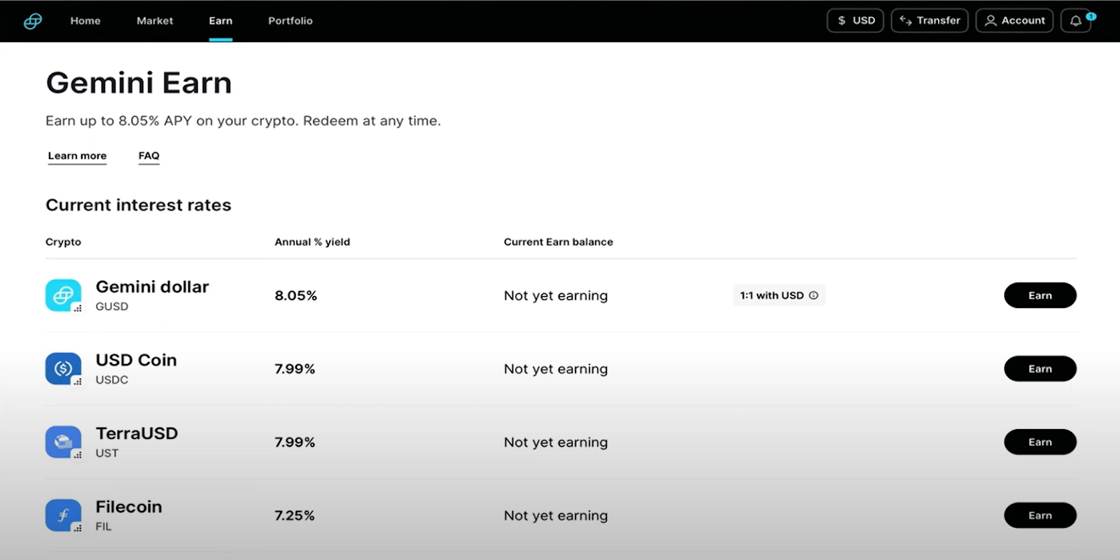
Task: Click Earn button for Filecoin
Action: pos(1039,516)
